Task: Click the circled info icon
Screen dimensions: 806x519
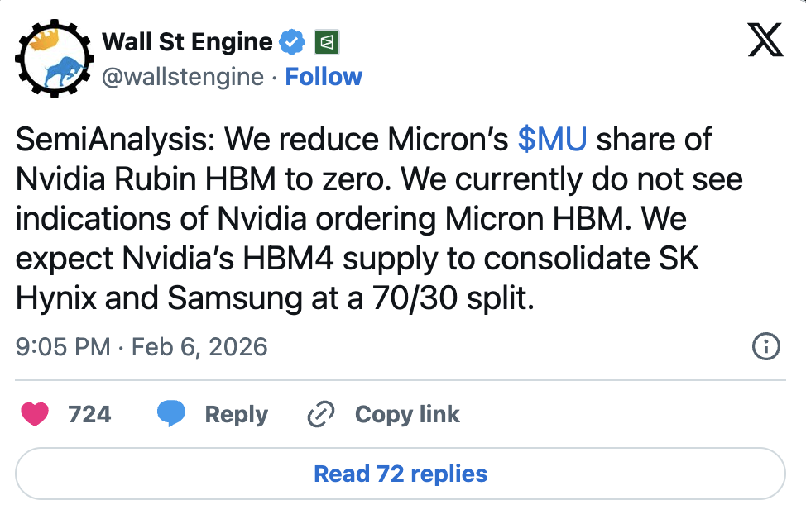Action: (x=766, y=347)
